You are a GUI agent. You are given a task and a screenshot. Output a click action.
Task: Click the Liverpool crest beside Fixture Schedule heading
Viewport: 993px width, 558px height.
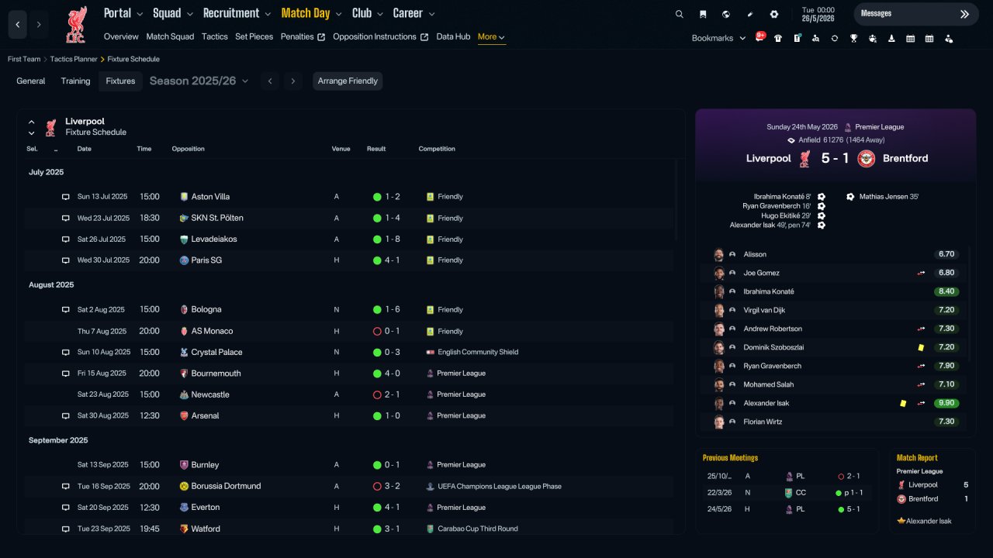pyautogui.click(x=50, y=127)
